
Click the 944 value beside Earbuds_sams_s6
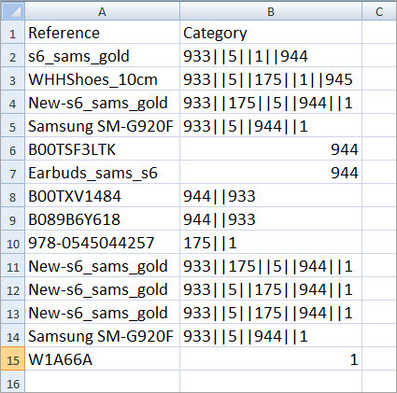click(271, 173)
